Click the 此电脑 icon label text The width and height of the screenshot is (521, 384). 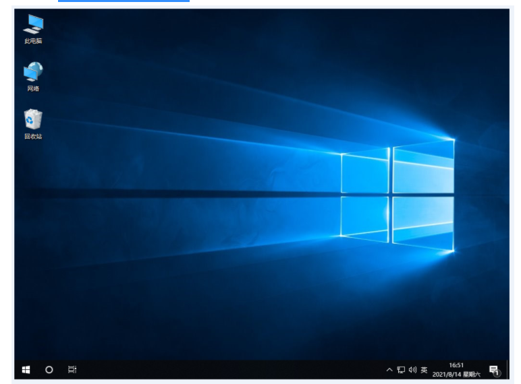(33, 41)
